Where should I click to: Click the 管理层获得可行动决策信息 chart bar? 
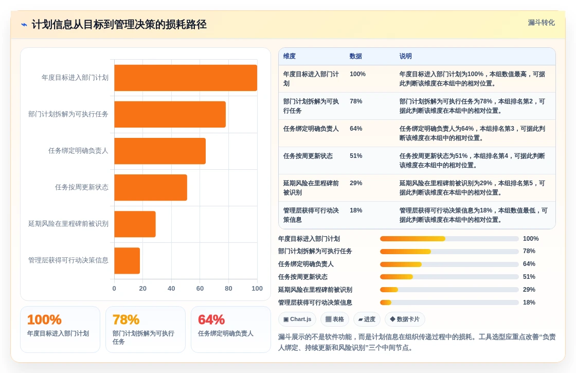pyautogui.click(x=127, y=260)
